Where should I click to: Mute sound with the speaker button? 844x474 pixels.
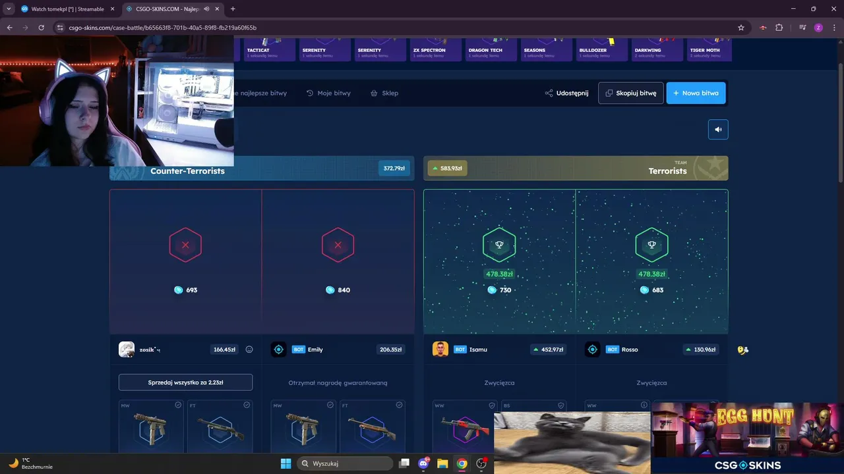(x=718, y=129)
